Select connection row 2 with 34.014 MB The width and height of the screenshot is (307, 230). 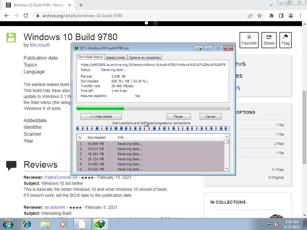pyautogui.click(x=151, y=149)
